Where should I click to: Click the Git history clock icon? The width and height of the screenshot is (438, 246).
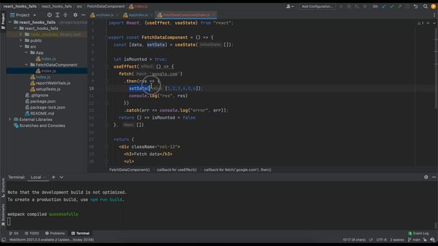click(x=407, y=6)
